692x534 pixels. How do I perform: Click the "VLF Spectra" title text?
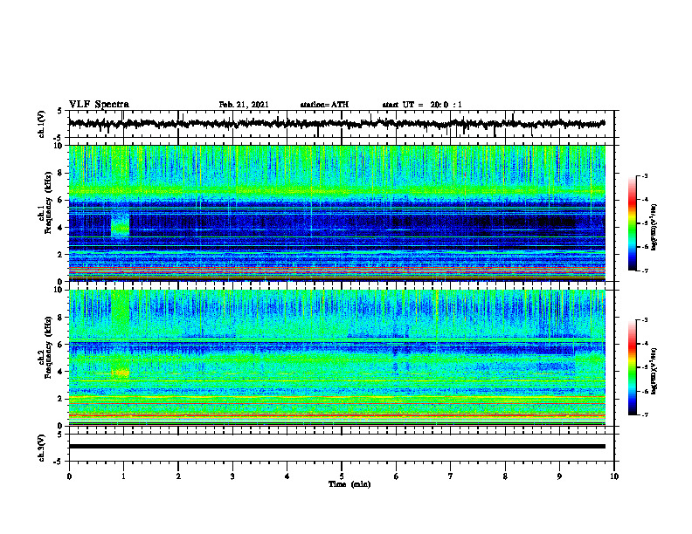pos(99,105)
